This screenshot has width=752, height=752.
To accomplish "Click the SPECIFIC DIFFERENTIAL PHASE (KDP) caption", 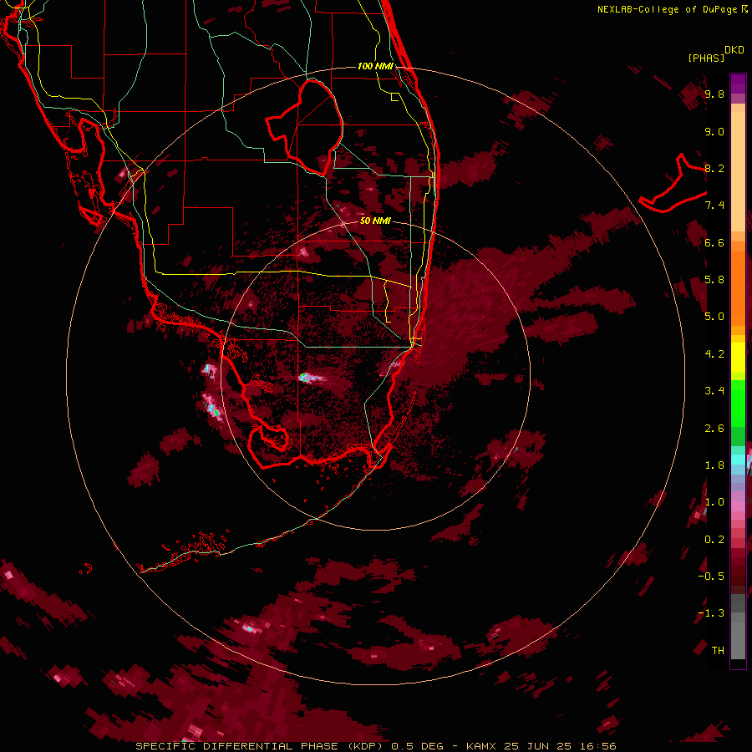I will 261,746.
